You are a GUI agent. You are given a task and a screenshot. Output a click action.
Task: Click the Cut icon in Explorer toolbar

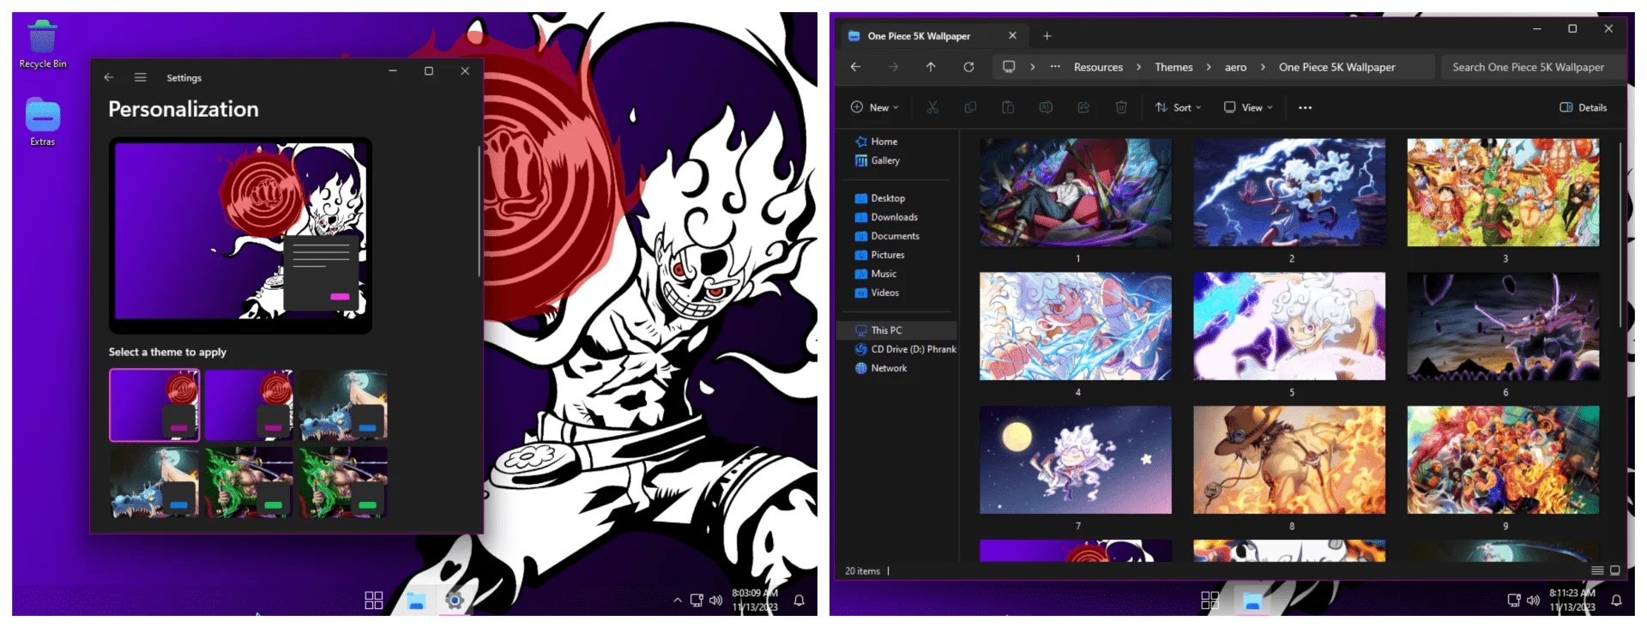pyautogui.click(x=932, y=107)
